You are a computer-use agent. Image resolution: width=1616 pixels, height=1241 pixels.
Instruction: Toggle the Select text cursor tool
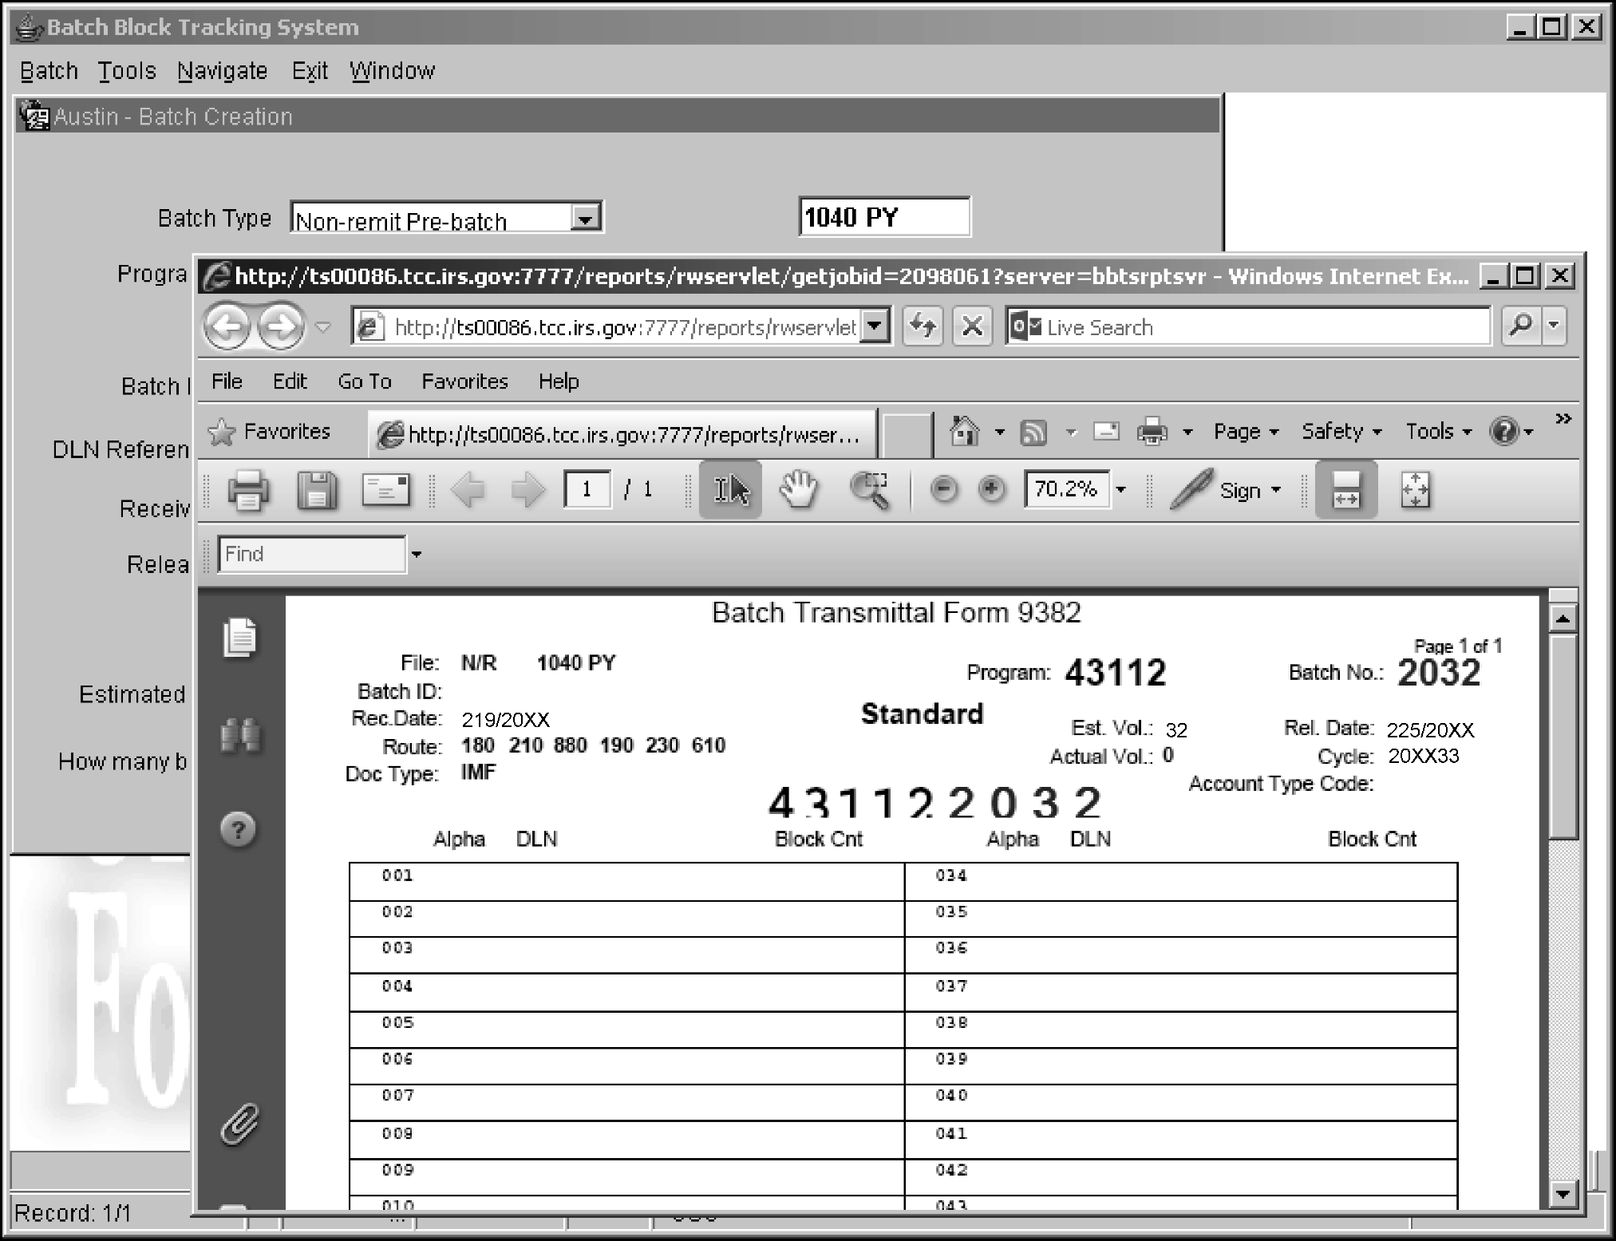tap(730, 490)
